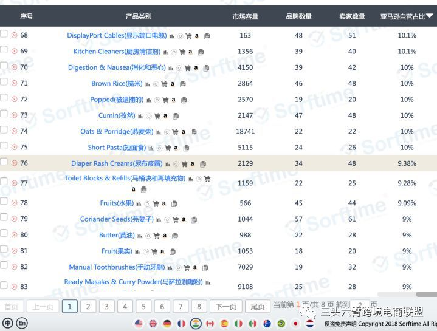
Task: Tick checkbox for row 71
Action: point(4,82)
